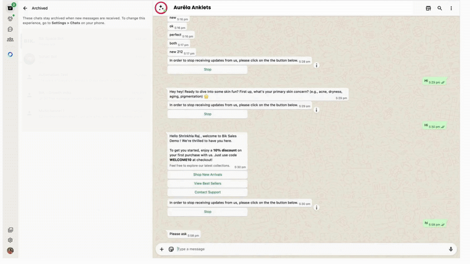Click the Please ask message
Screen dimensions: 470x264
[184, 234]
